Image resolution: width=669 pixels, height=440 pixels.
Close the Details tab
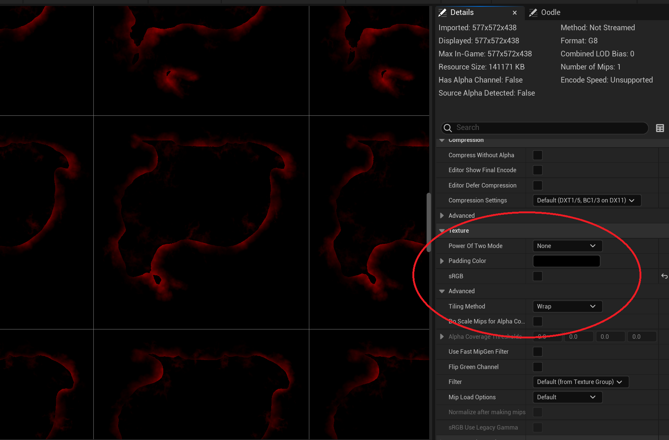[x=514, y=12]
